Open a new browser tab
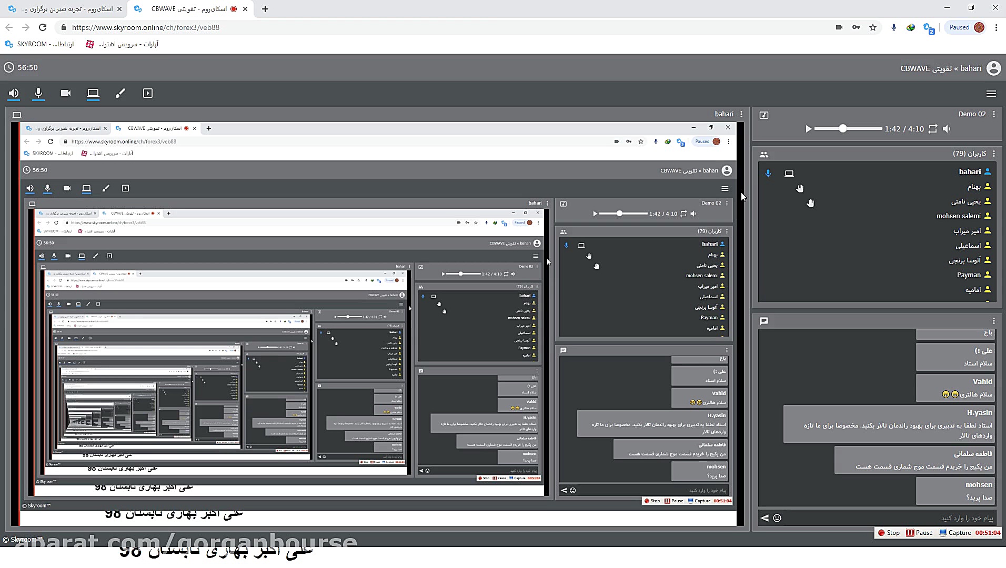The height and width of the screenshot is (568, 1006). [x=265, y=9]
